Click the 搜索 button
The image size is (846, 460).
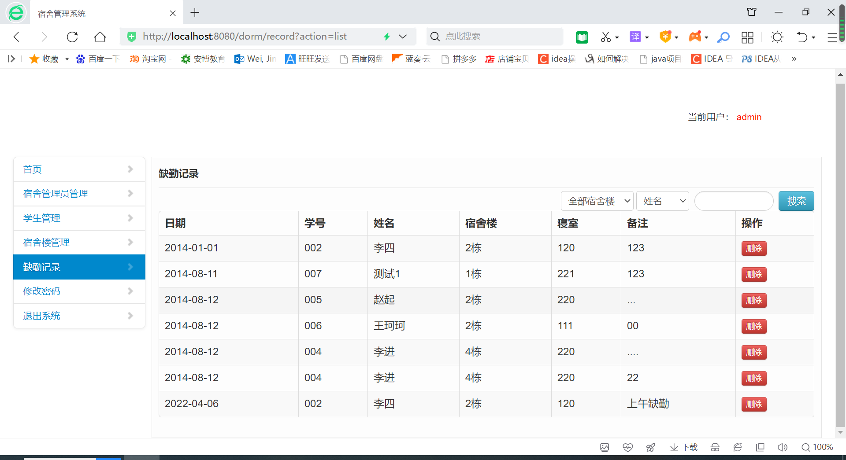[x=796, y=201]
